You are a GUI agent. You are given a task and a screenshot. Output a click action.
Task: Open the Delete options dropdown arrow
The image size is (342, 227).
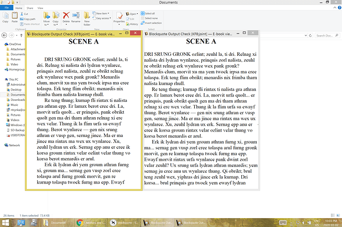(66, 25)
